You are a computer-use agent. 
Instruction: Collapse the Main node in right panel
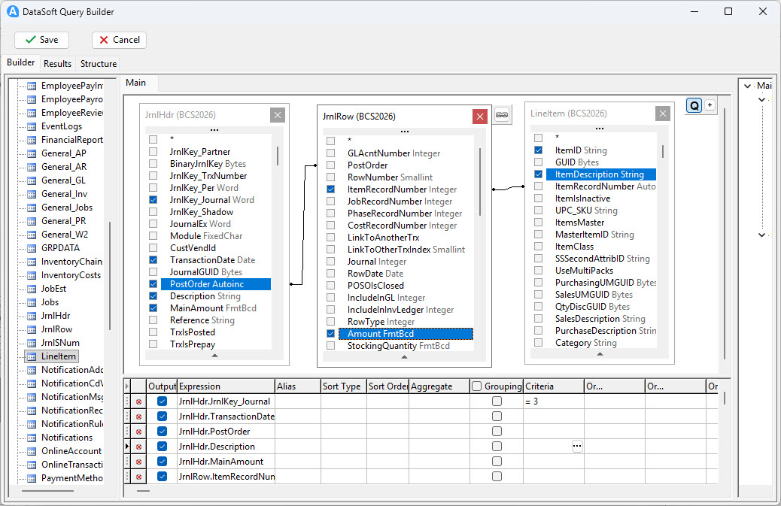click(748, 86)
